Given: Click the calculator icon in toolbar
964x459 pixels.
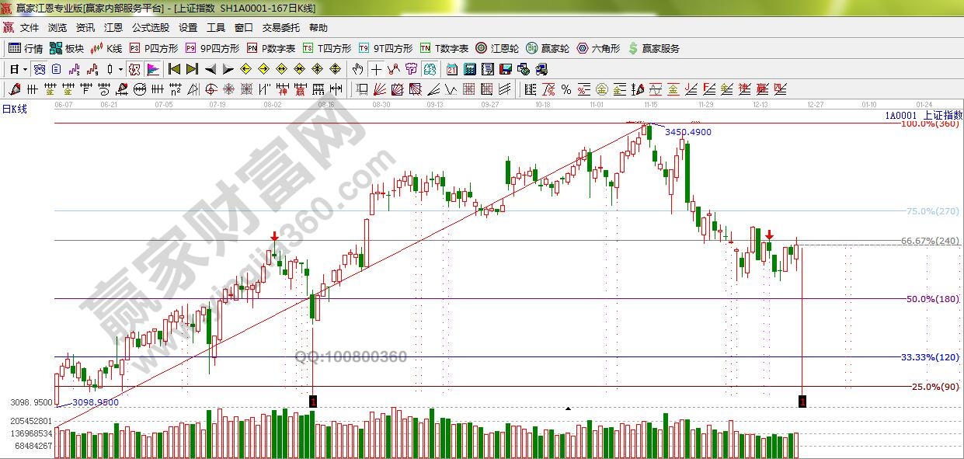Looking at the screenshot, I should 468,68.
